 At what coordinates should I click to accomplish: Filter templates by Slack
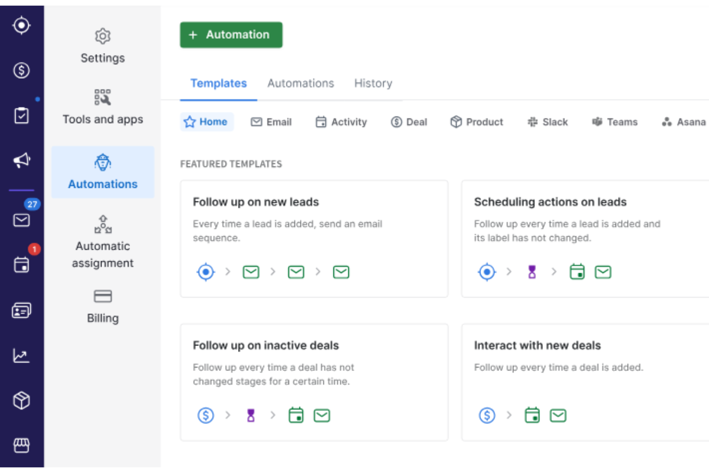tap(548, 122)
